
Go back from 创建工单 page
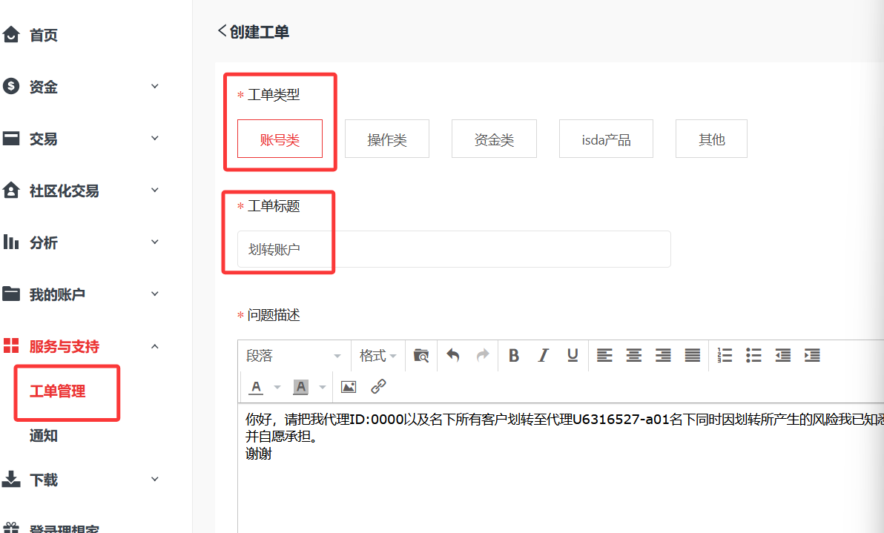click(222, 31)
